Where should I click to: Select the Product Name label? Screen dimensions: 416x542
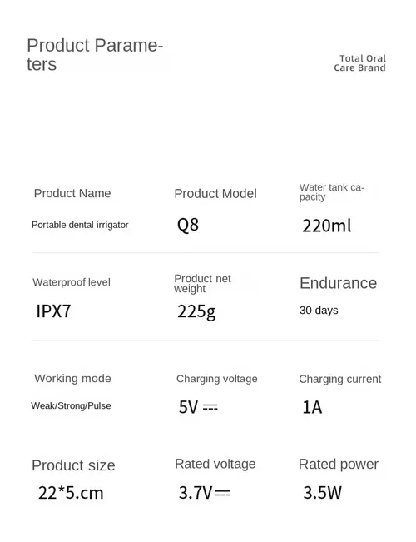click(72, 193)
